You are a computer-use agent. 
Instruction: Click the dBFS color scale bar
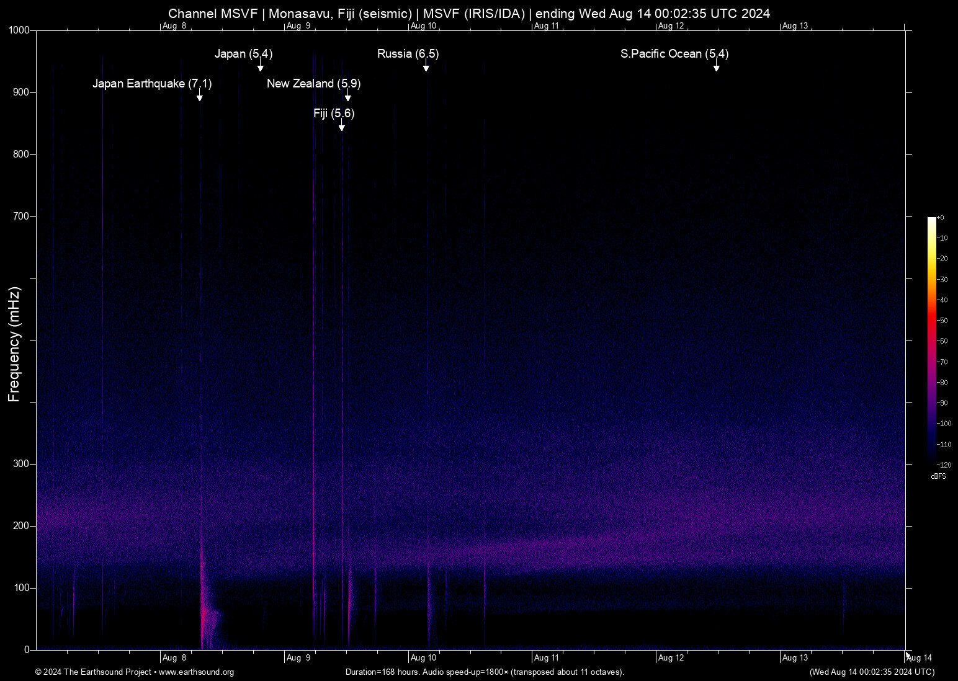coord(931,340)
